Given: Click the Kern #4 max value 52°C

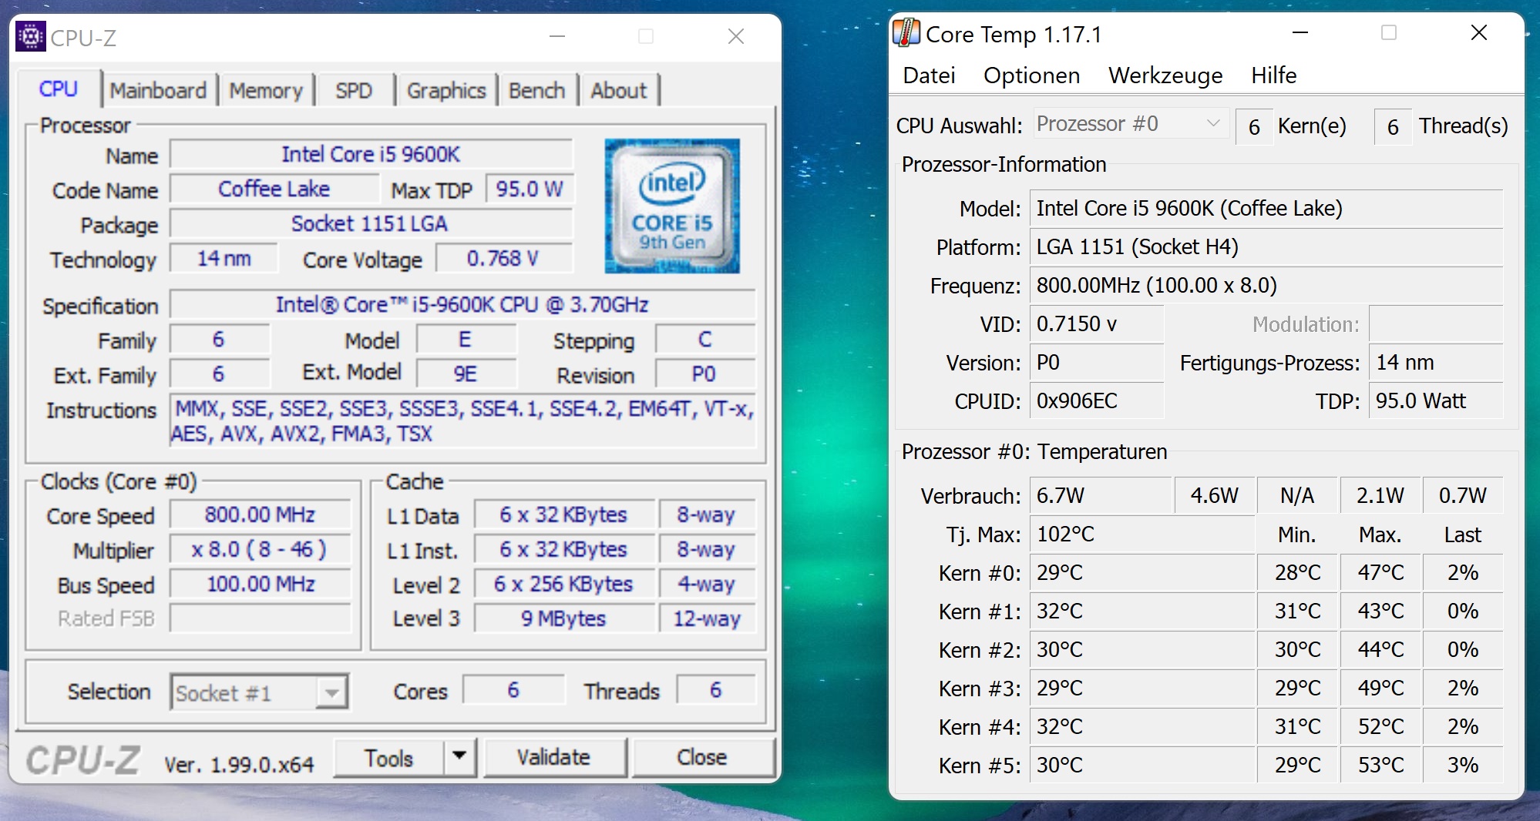Looking at the screenshot, I should click(x=1380, y=726).
